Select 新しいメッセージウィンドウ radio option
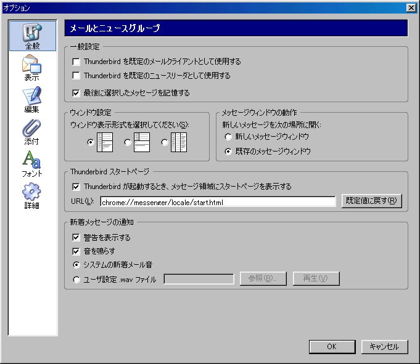This screenshot has width=420, height=364. pyautogui.click(x=228, y=137)
